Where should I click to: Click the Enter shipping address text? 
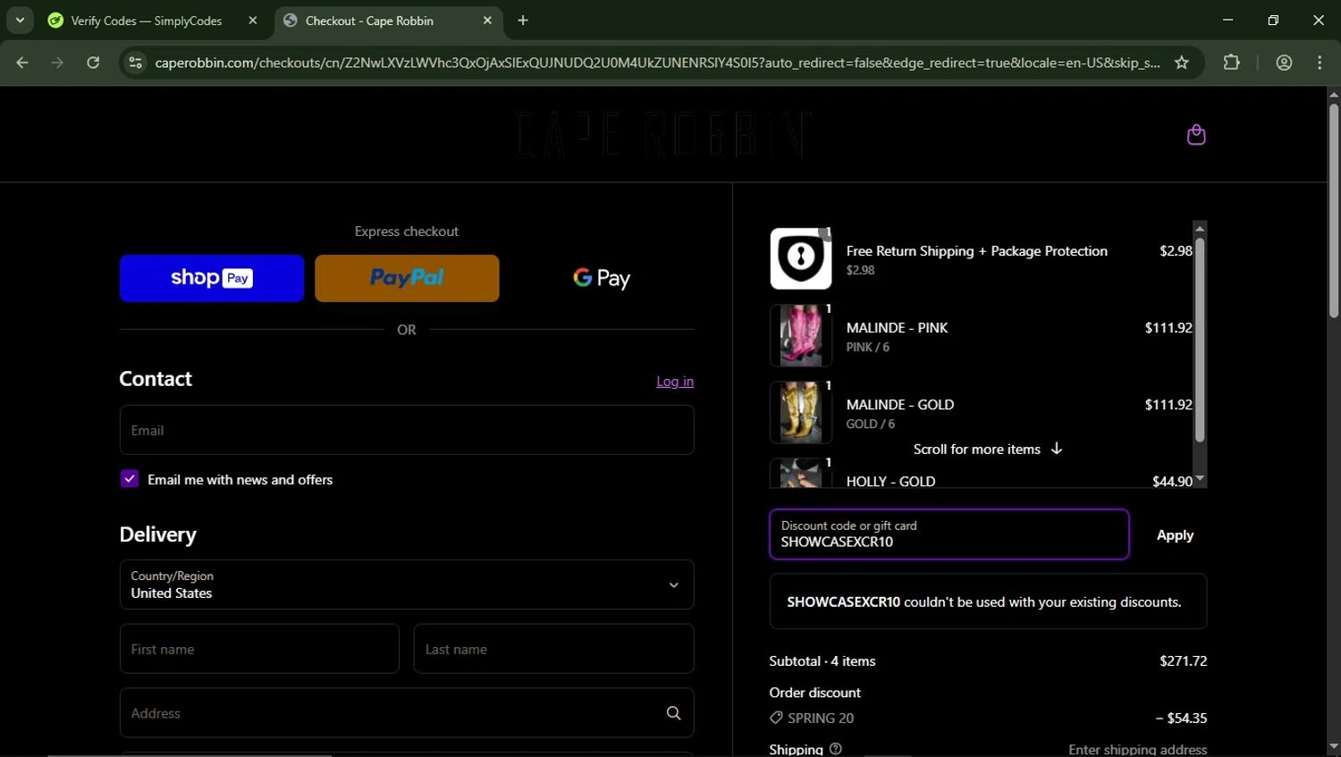1137,749
